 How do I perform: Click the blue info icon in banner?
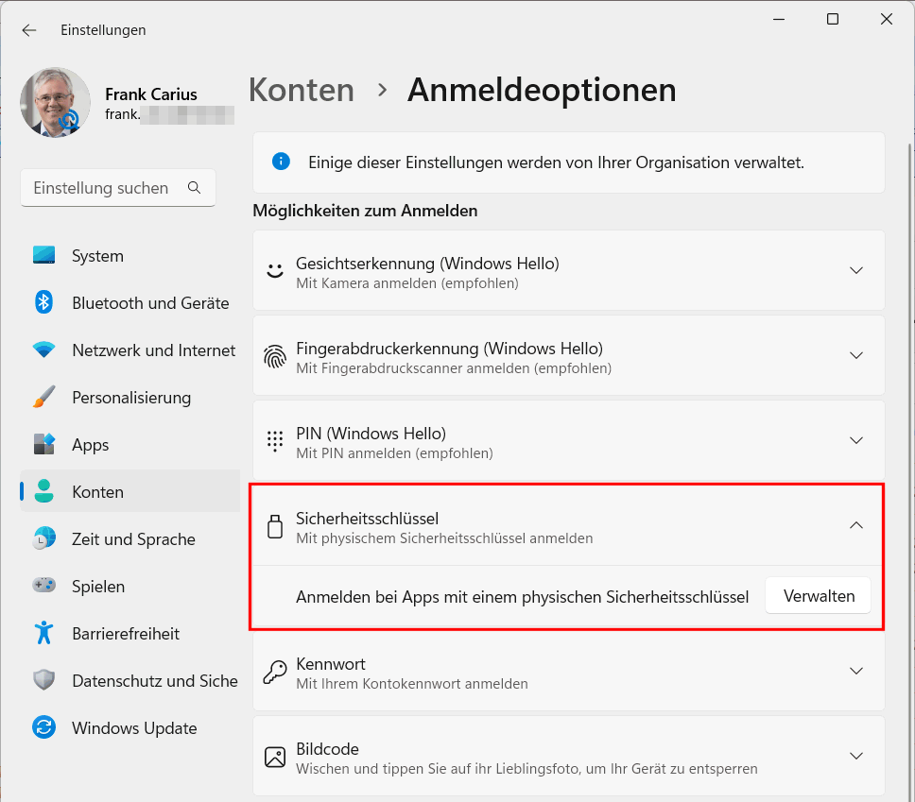pos(282,161)
